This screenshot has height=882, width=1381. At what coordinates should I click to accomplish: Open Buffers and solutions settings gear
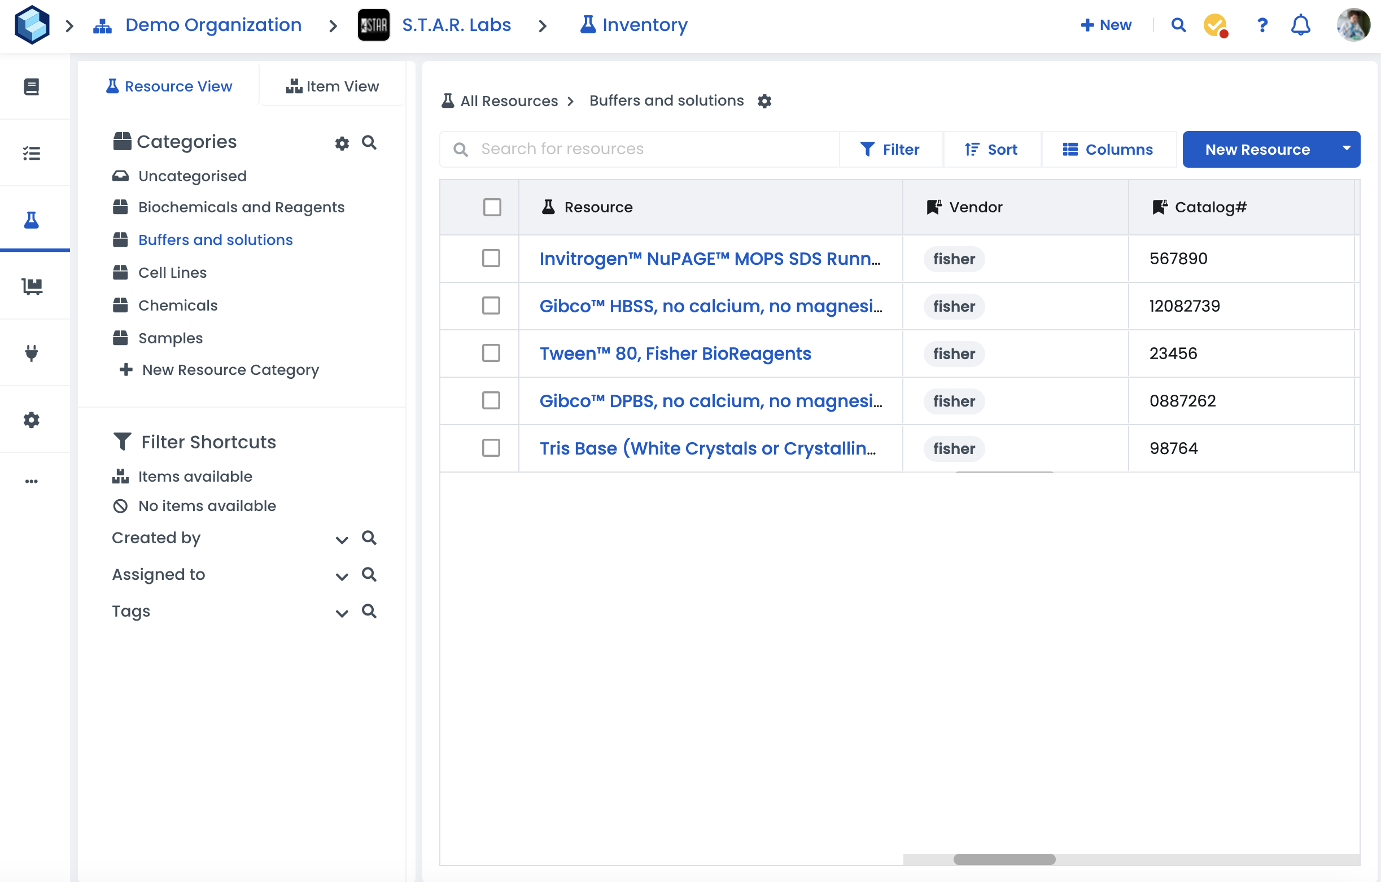click(764, 101)
